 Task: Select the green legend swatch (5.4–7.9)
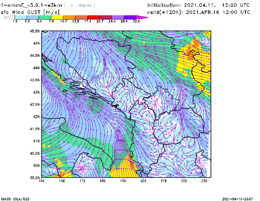[x=45, y=17]
